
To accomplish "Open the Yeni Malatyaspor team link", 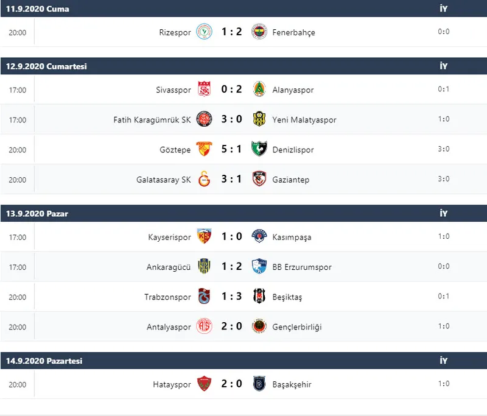I will click(x=304, y=120).
